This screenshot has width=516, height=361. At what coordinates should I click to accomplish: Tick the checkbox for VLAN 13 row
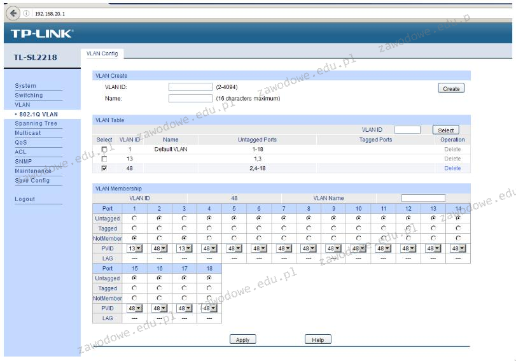[104, 159]
